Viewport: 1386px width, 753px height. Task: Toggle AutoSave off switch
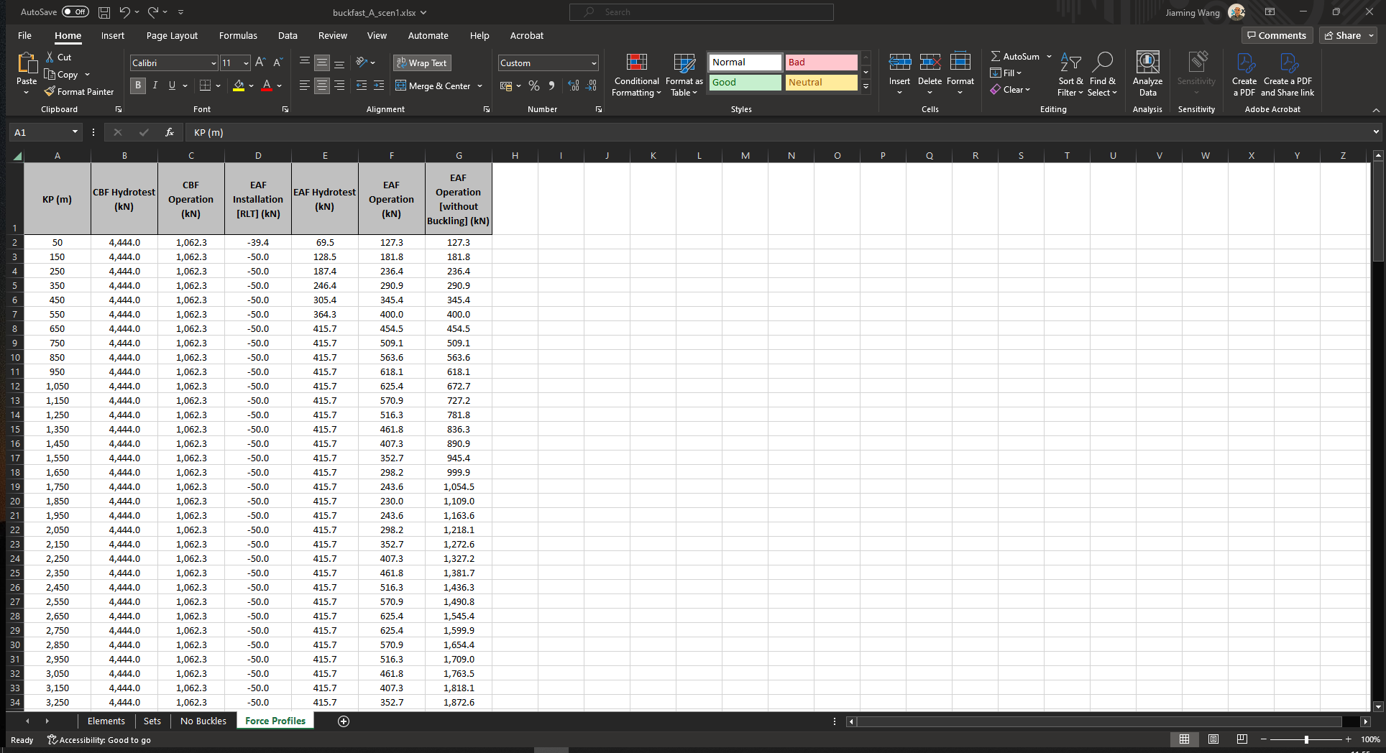click(74, 11)
